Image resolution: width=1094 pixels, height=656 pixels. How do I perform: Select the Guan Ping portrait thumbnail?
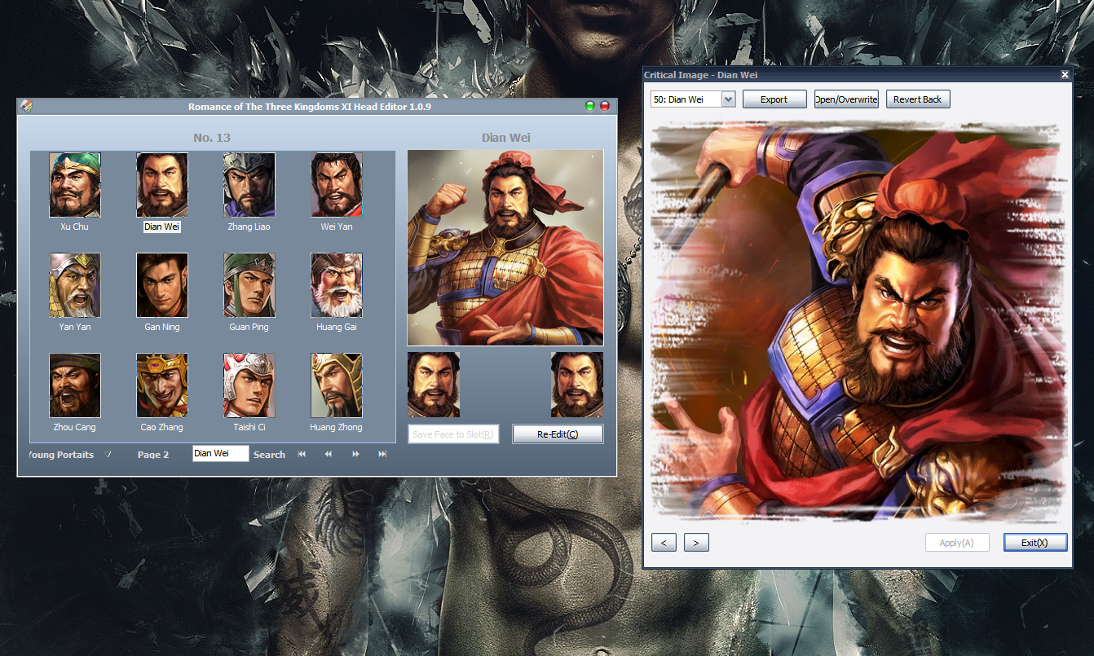pos(249,285)
